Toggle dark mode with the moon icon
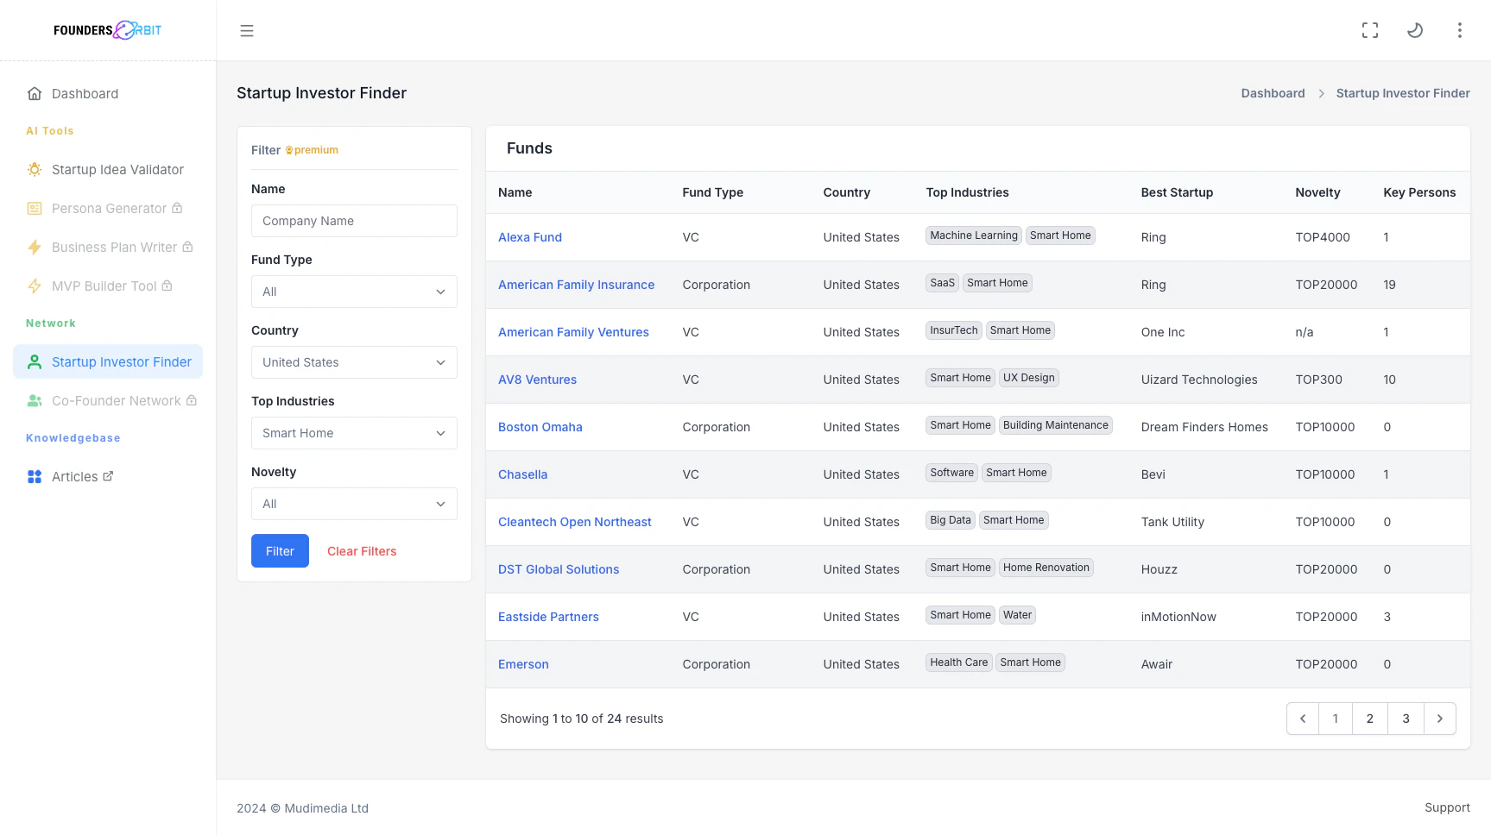This screenshot has height=835, width=1491. (x=1415, y=30)
